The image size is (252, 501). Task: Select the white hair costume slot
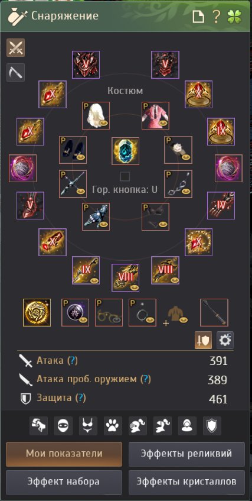click(x=96, y=116)
